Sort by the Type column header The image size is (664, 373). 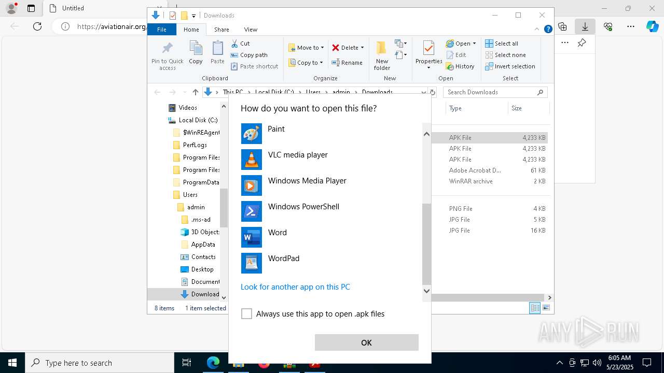pyautogui.click(x=477, y=108)
